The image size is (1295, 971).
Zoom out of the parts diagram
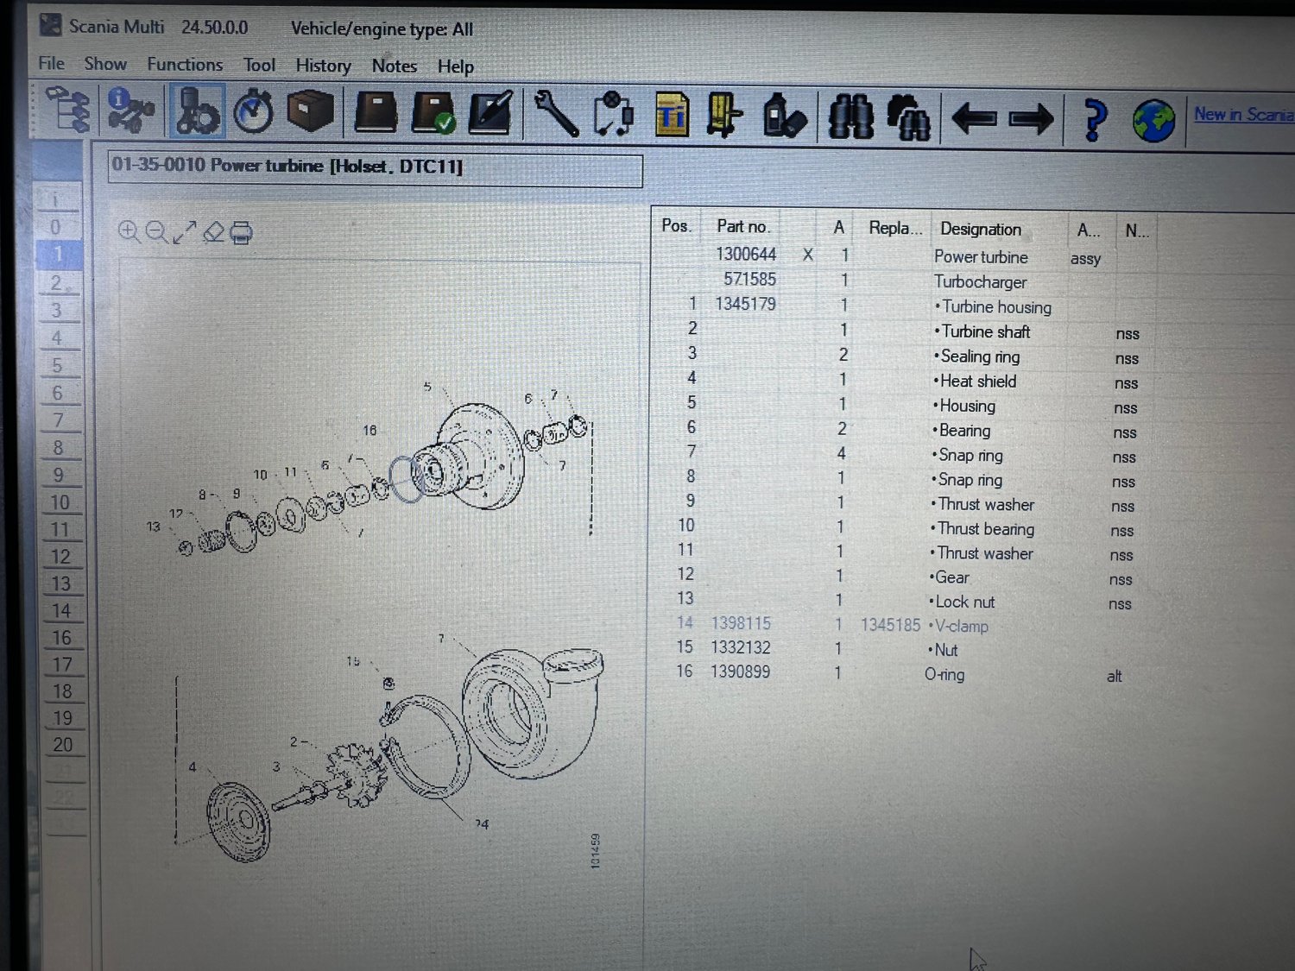coord(156,231)
